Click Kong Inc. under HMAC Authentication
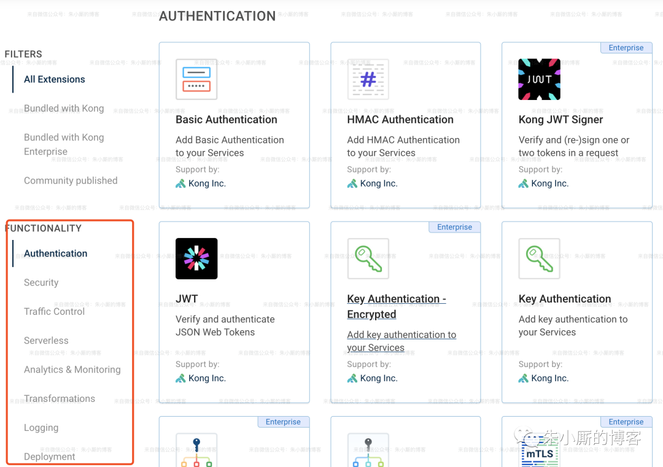The height and width of the screenshot is (467, 663). pyautogui.click(x=379, y=183)
